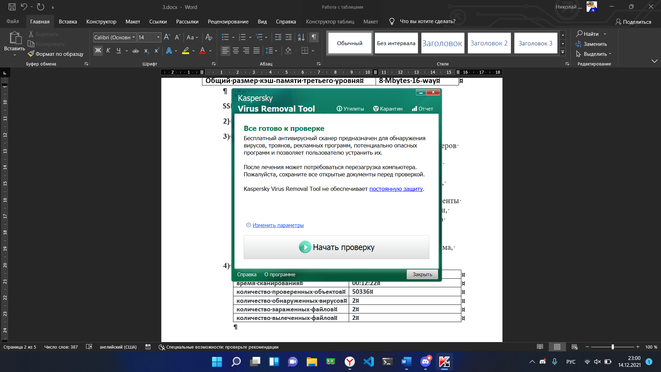
Task: Click the Tell me search field
Action: [427, 21]
